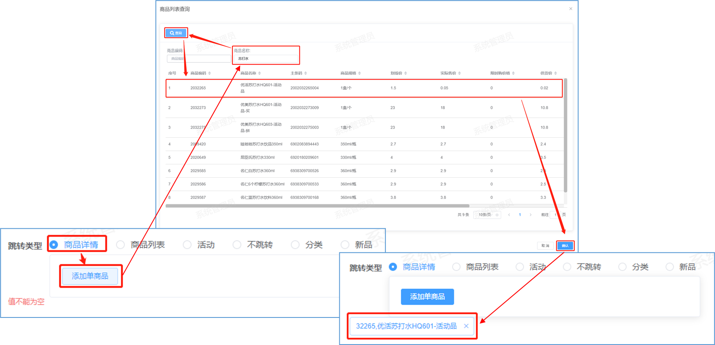The image size is (715, 345).
Task: Select 商品列表 radio in 值不能为空 panel
Action: point(120,245)
